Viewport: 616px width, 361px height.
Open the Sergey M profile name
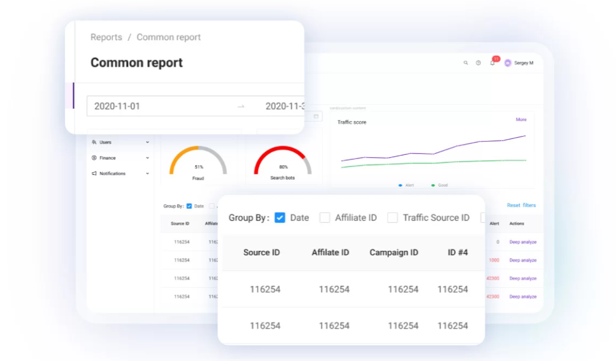coord(524,63)
